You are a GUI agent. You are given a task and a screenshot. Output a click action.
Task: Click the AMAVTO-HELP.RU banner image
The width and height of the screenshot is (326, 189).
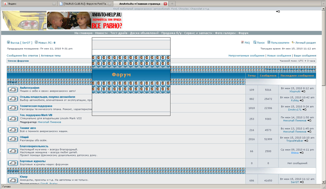point(85,20)
